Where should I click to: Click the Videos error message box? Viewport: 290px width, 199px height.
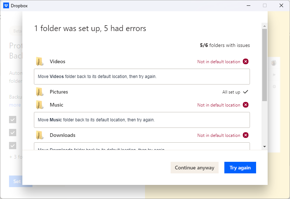point(142,77)
